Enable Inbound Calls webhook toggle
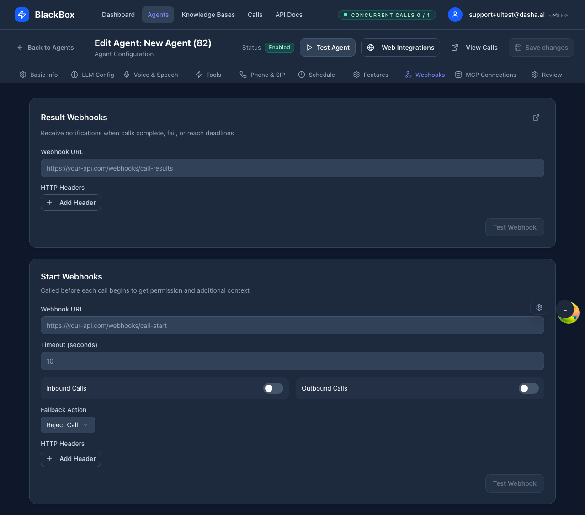This screenshot has width=585, height=515. tap(273, 388)
